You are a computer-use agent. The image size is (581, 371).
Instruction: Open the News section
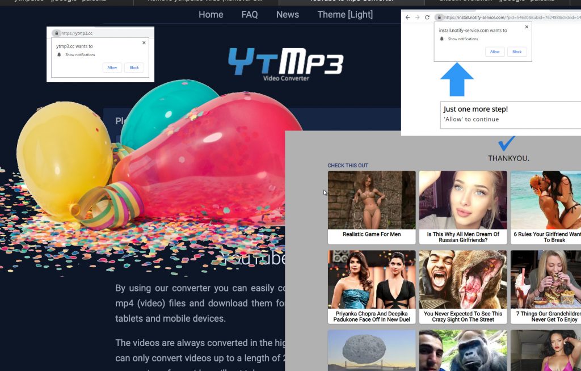click(x=288, y=15)
